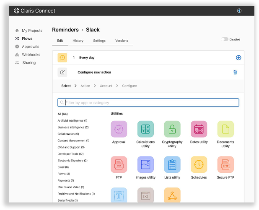
Task: Choose the Calculations utility icon
Action: click(x=145, y=129)
